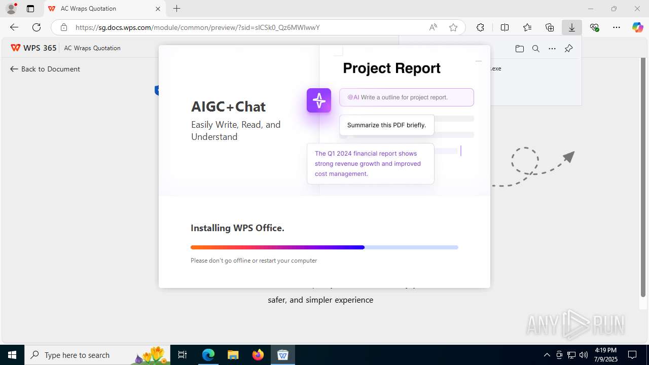Open the Settings and more ellipsis menu
649x365 pixels.
coord(617,27)
